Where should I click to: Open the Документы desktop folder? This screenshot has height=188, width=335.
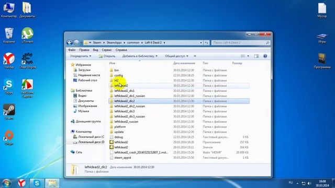(x=27, y=10)
